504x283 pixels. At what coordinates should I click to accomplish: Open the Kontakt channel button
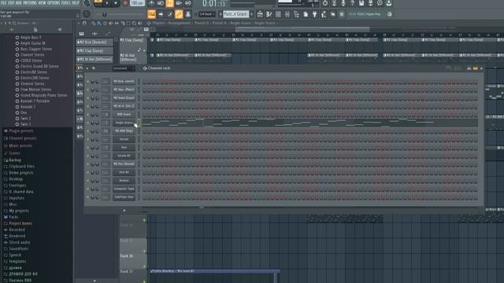tap(124, 181)
